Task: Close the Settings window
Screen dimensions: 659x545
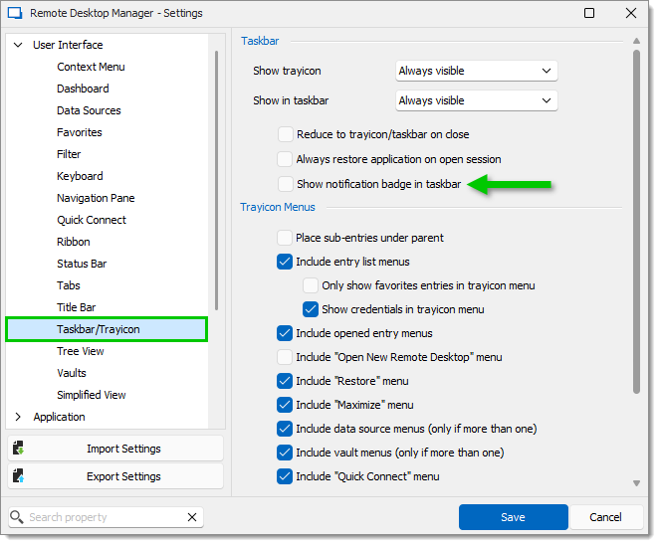Action: tap(631, 13)
